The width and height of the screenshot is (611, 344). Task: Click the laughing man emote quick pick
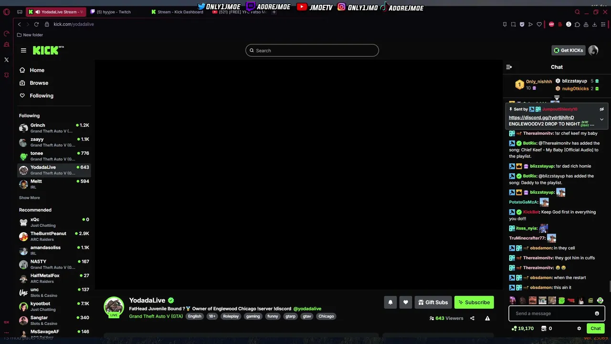click(532, 301)
